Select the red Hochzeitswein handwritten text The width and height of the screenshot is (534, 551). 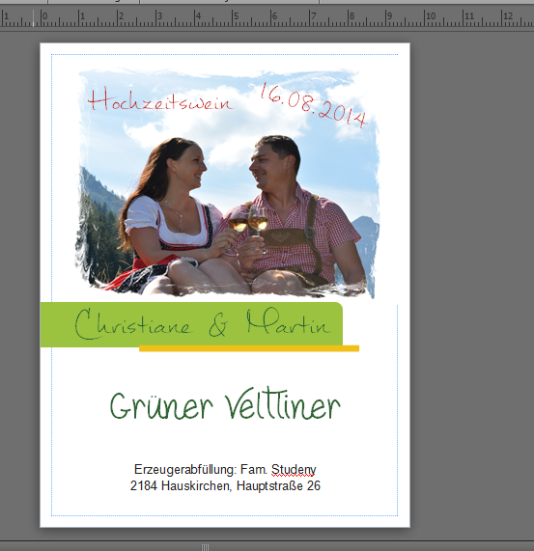pos(160,99)
